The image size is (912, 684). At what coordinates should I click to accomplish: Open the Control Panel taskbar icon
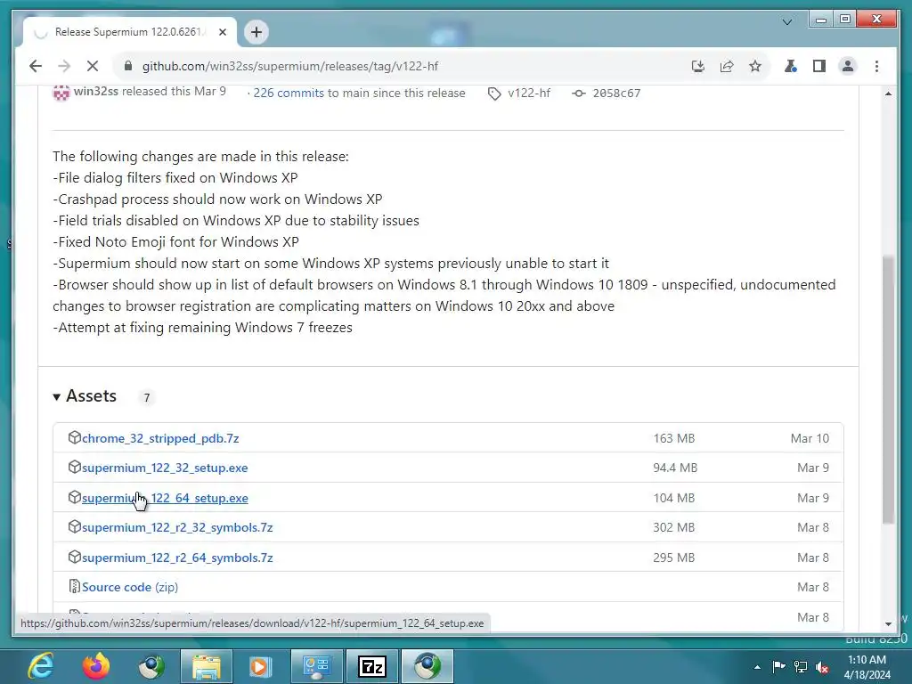tap(316, 666)
